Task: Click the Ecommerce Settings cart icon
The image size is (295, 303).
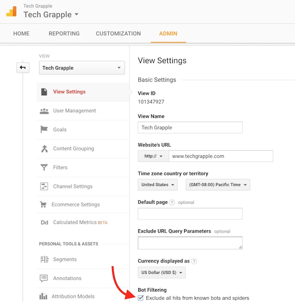Action: [x=43, y=205]
